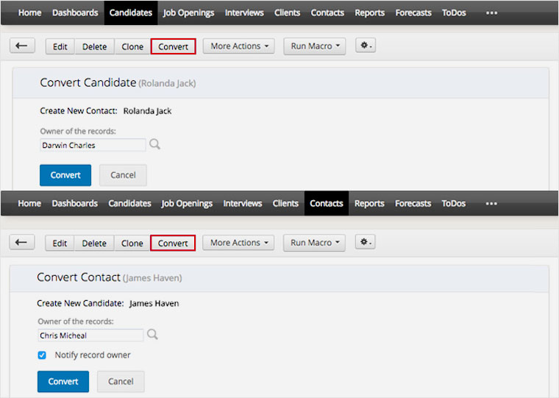This screenshot has width=559, height=398.
Task: Open Forecasts tab in top navigation bar
Action: [413, 13]
